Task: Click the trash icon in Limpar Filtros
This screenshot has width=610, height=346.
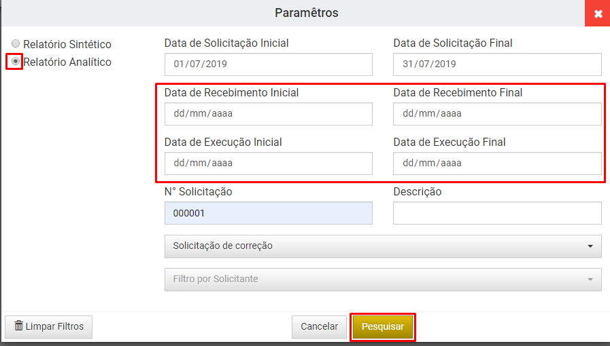Action: tap(18, 326)
